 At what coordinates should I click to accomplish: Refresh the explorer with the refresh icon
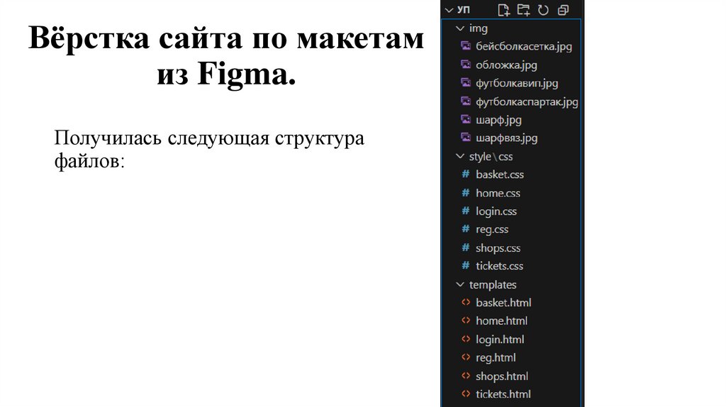click(543, 10)
